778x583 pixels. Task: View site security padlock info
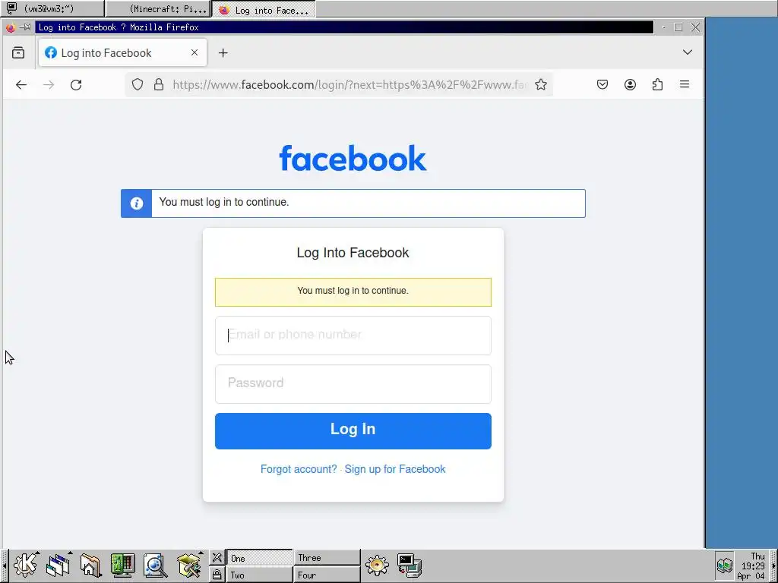coord(159,85)
